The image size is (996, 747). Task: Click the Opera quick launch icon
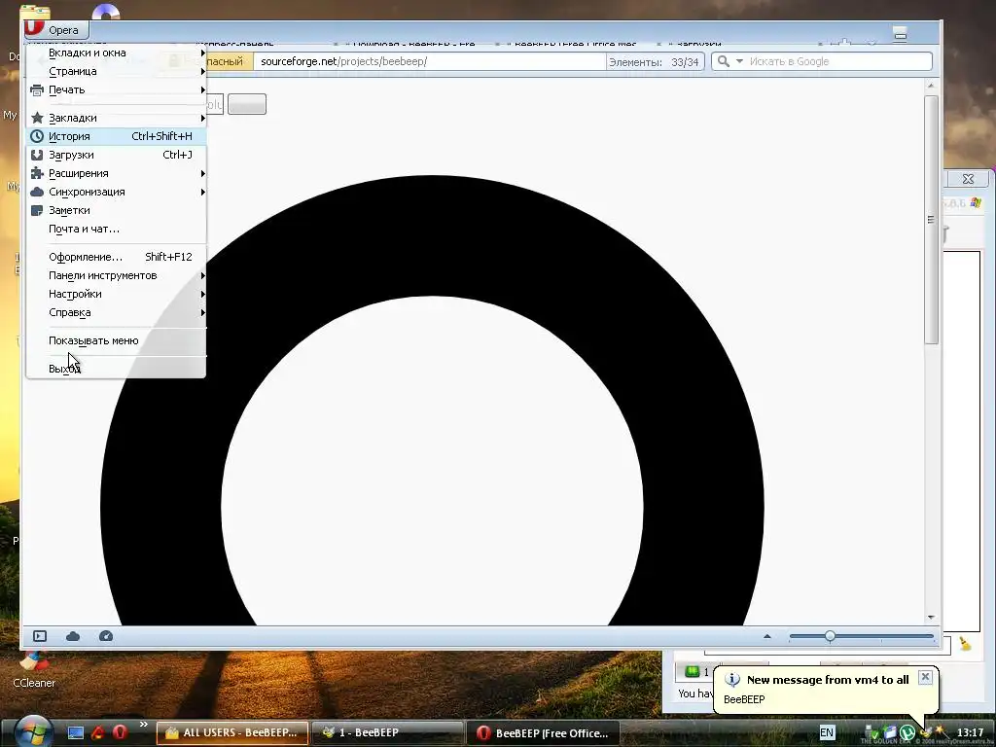(120, 733)
